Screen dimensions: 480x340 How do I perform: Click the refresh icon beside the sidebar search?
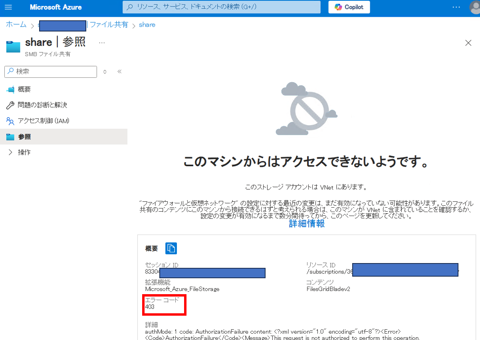[x=104, y=72]
